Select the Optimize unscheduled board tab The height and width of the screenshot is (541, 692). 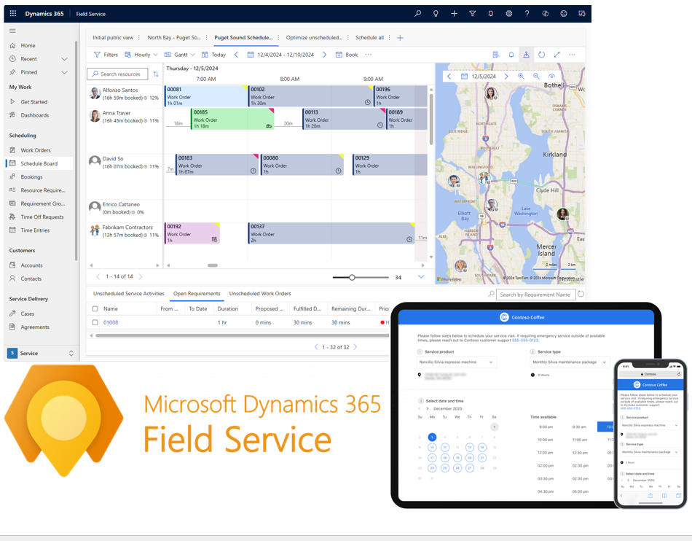point(314,37)
